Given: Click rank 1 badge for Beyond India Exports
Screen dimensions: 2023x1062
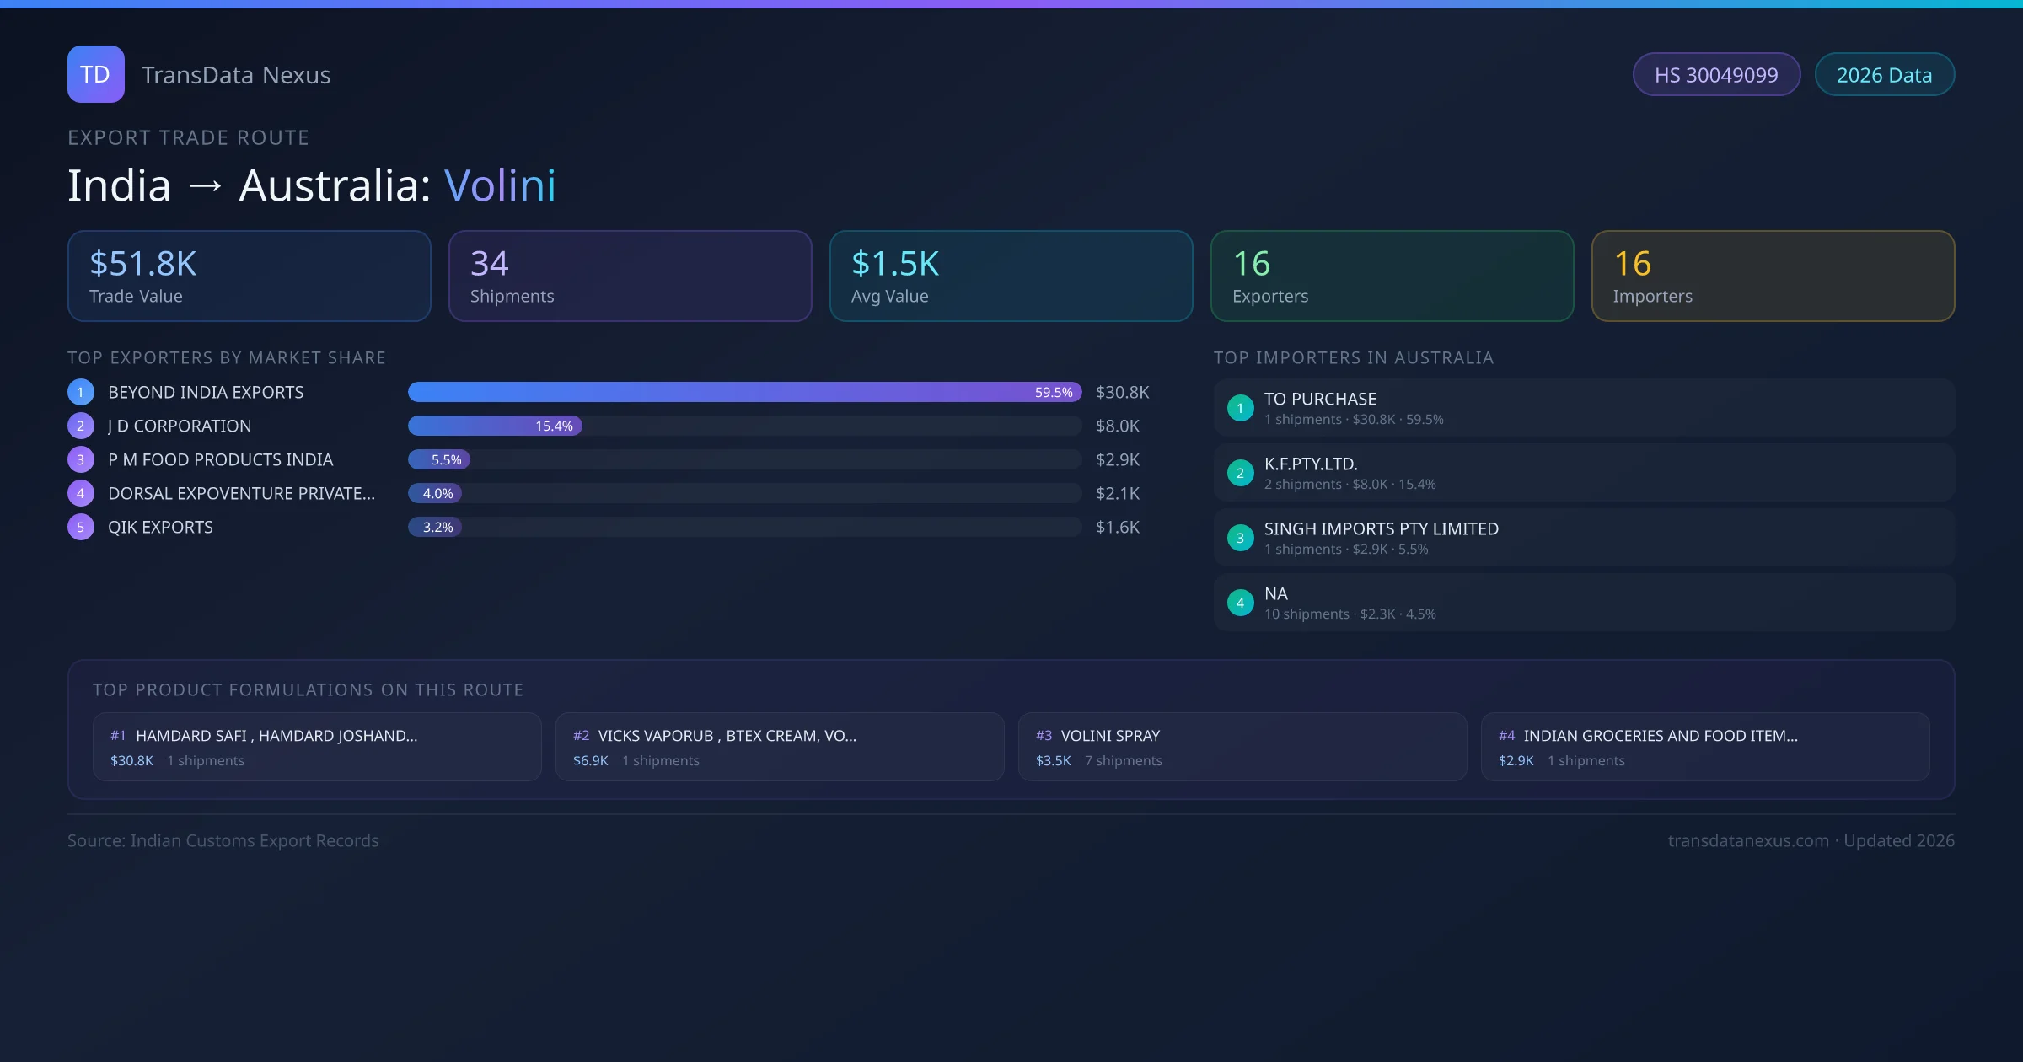Looking at the screenshot, I should (81, 392).
